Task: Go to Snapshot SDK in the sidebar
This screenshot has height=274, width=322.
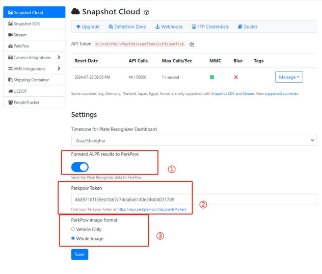Action: click(34, 23)
